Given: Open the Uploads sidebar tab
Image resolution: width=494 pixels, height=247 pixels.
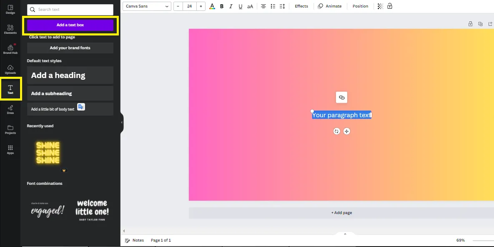Looking at the screenshot, I should click(10, 69).
